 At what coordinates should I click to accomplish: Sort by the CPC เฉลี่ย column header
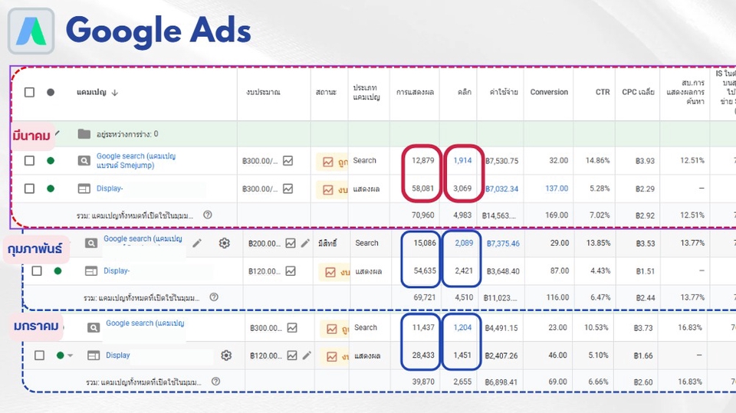pos(639,92)
